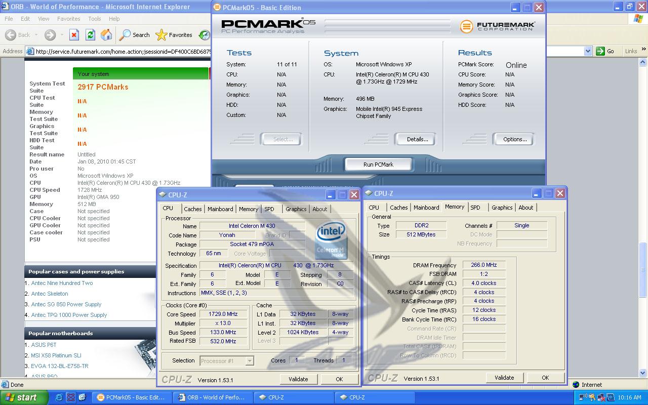Open Graphics tab in CPU-Z processor window
648x405 pixels.
pyautogui.click(x=296, y=209)
